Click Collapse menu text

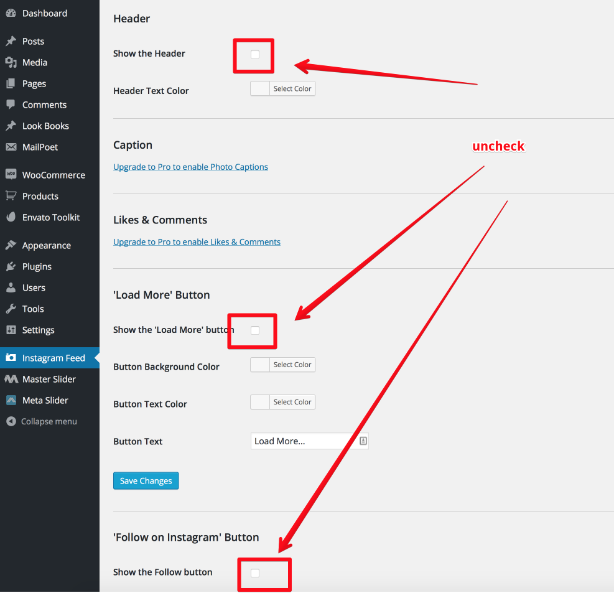49,421
